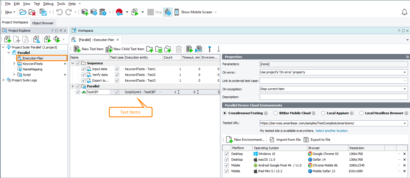
Task: Open the Debug menu
Action: [x=48, y=4]
